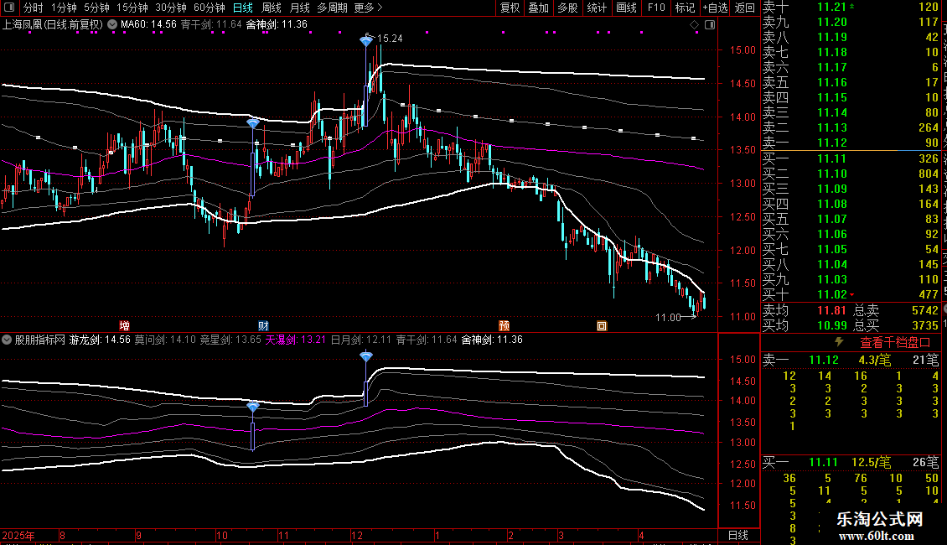
Task: Select the 月线 period tab
Action: (299, 8)
